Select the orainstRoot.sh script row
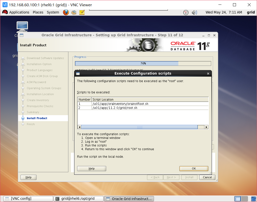 coord(125,104)
